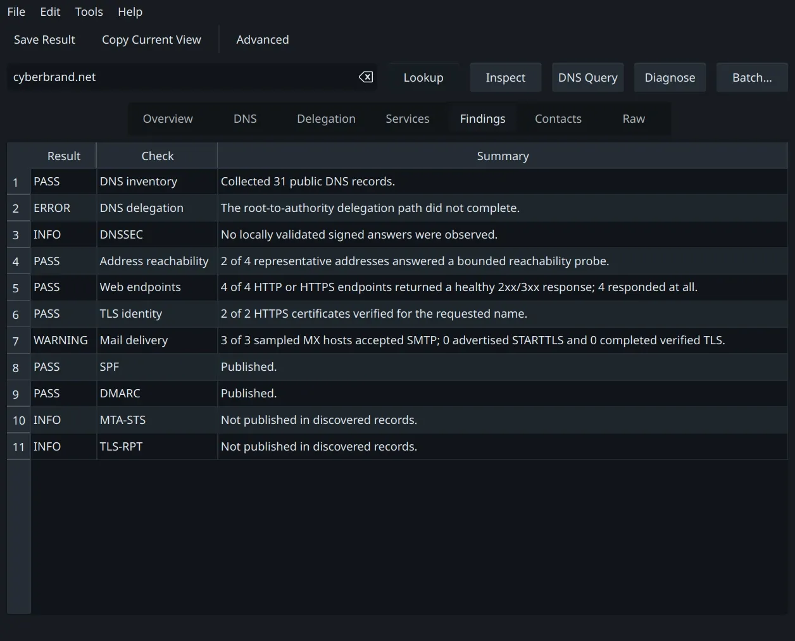Click the TLS identity cell
This screenshot has height=641, width=795.
coord(157,314)
